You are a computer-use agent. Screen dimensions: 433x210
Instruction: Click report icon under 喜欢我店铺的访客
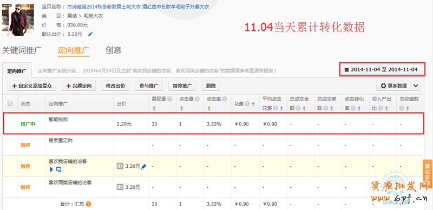click(x=58, y=169)
